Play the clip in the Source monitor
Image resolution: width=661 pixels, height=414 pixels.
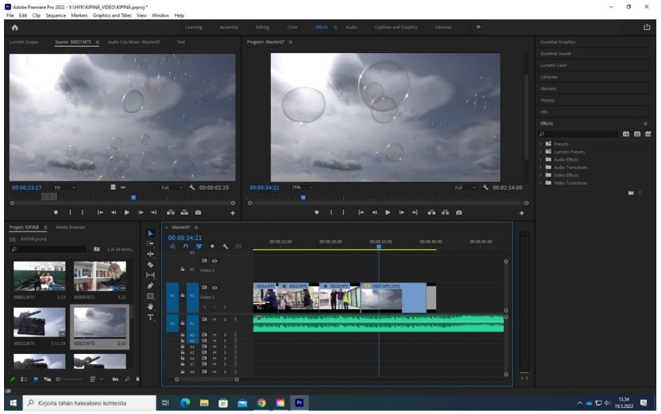(127, 213)
